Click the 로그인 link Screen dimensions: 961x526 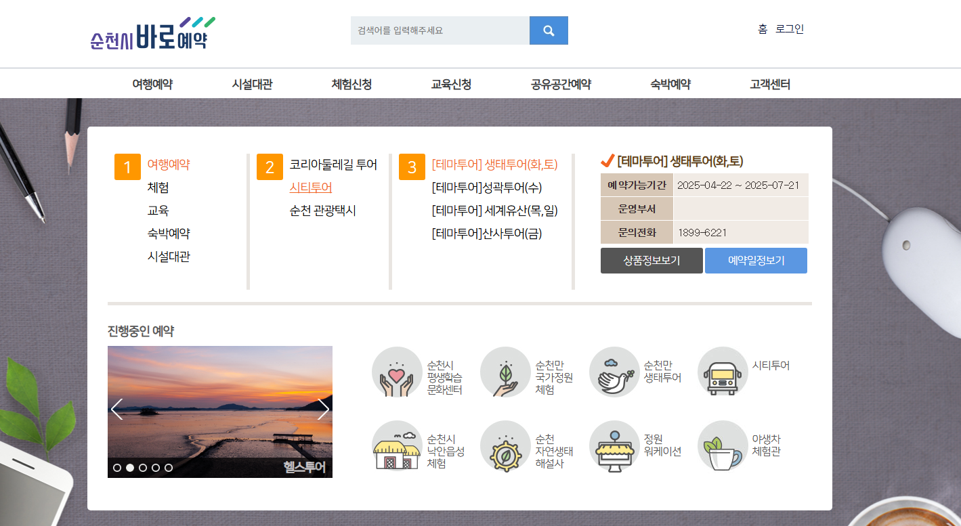790,29
